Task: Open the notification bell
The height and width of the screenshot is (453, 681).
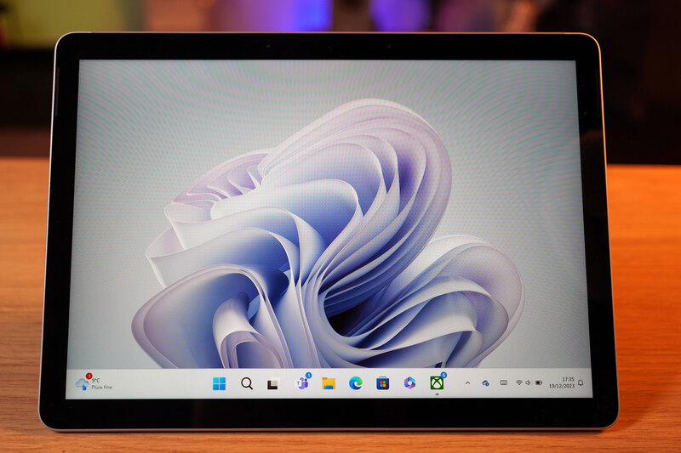Action: tap(581, 383)
